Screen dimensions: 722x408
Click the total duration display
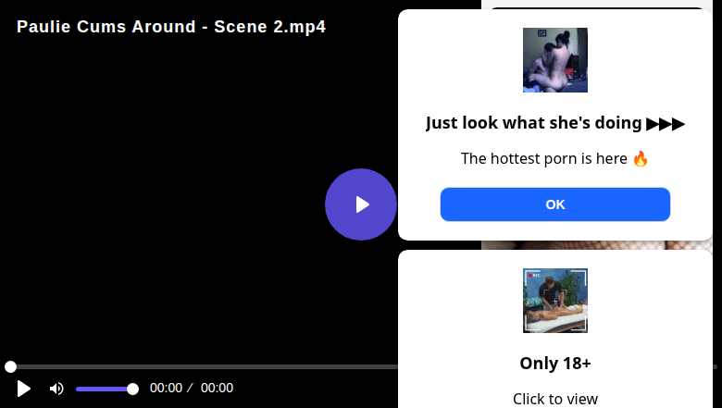pos(217,389)
